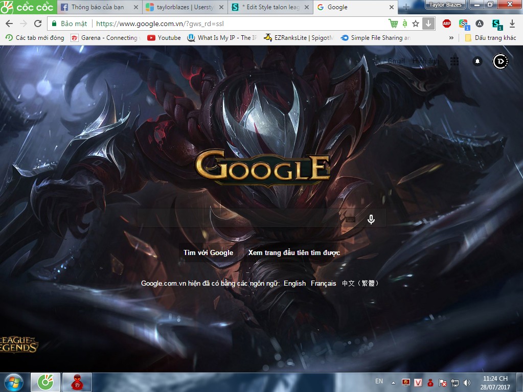This screenshot has width=523, height=392.
Task: Click the Tìm với Google button
Action: [208, 252]
